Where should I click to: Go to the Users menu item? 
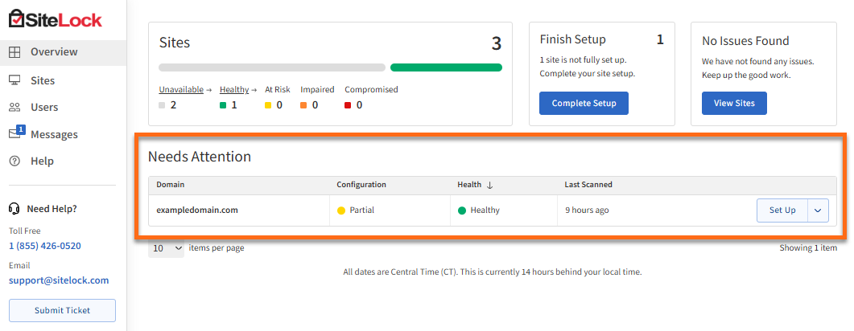click(44, 107)
